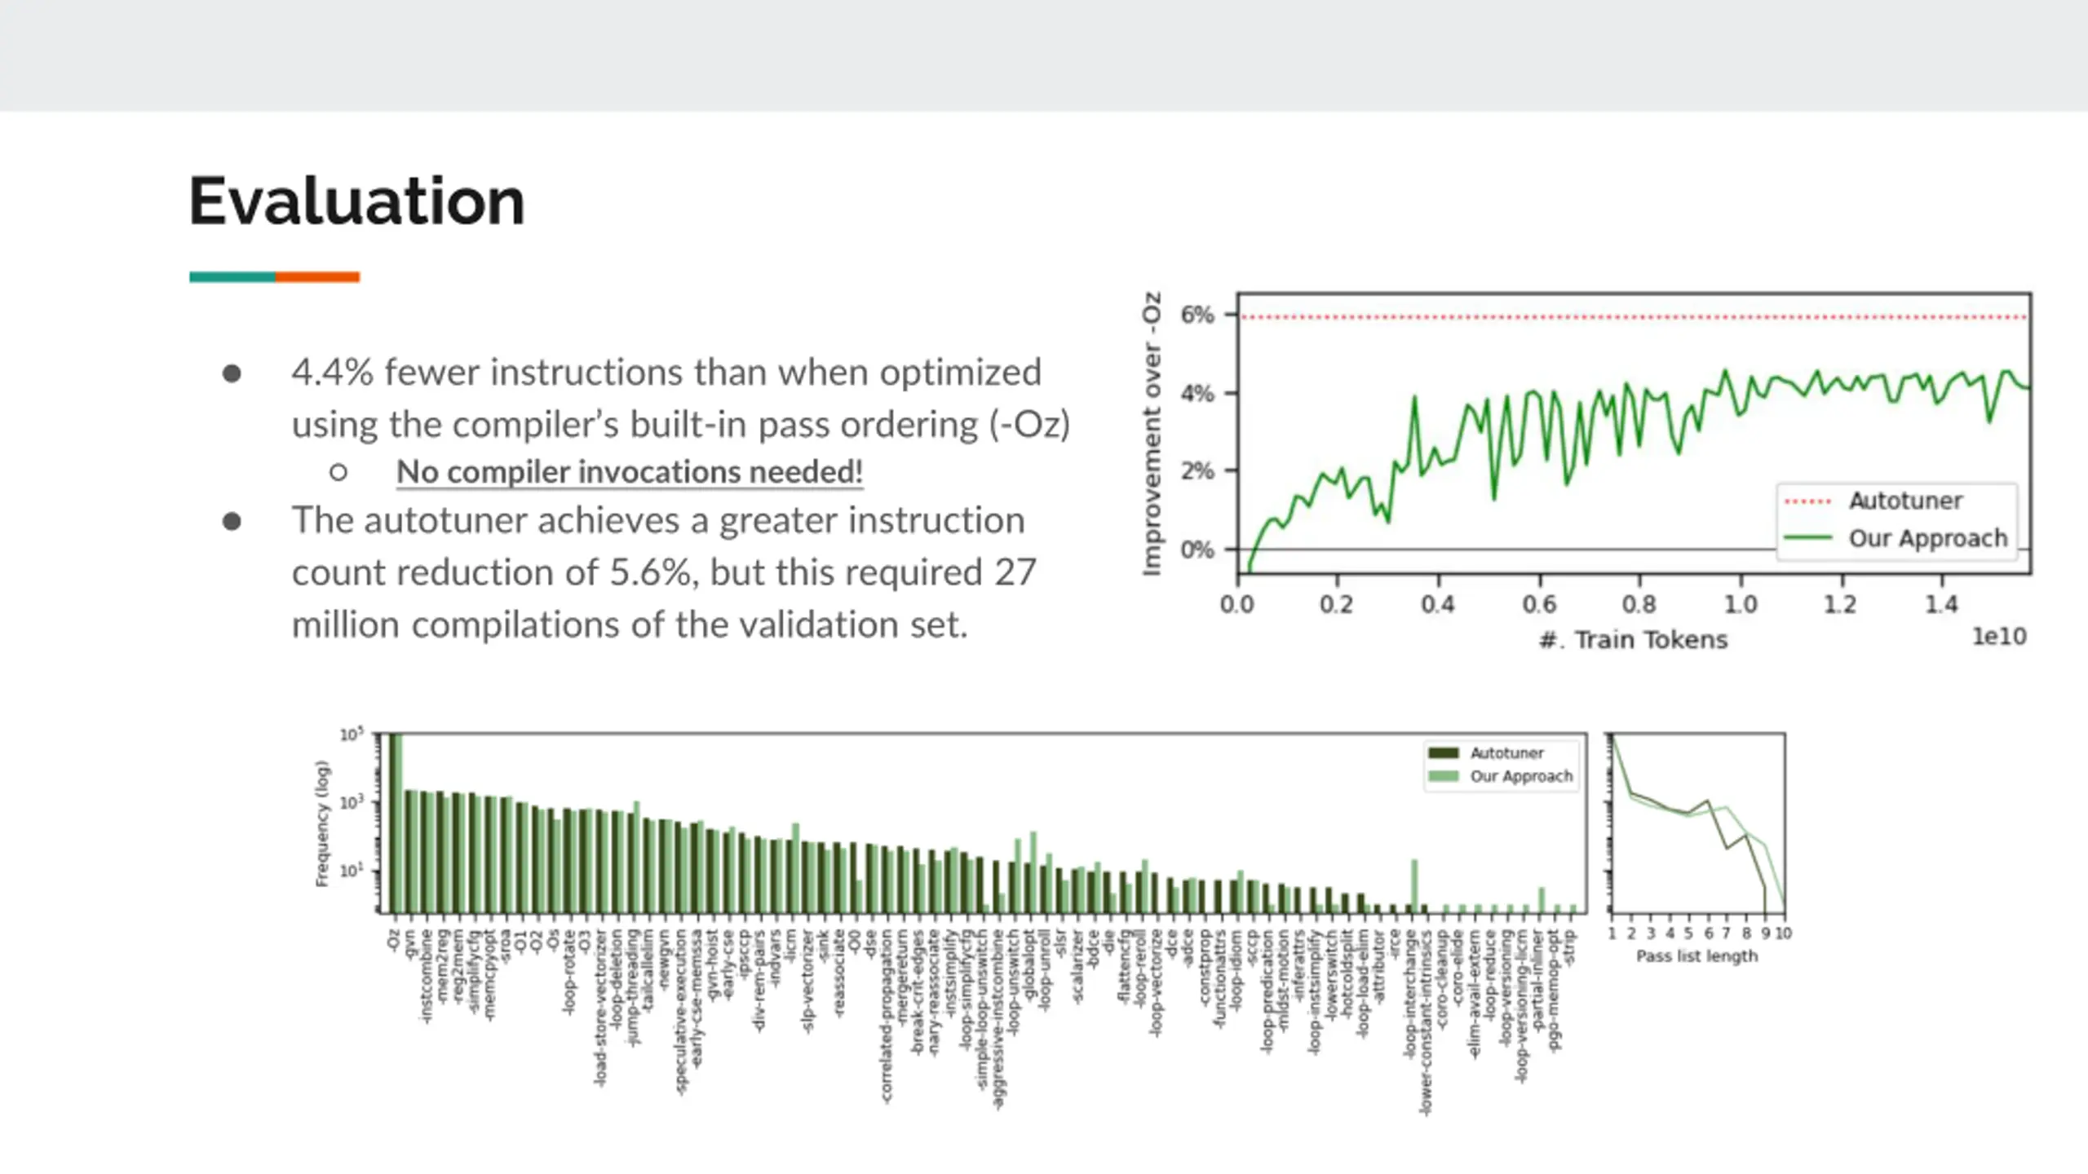The height and width of the screenshot is (1174, 2088).
Task: Click the Evaluation slide title
Action: tap(356, 201)
